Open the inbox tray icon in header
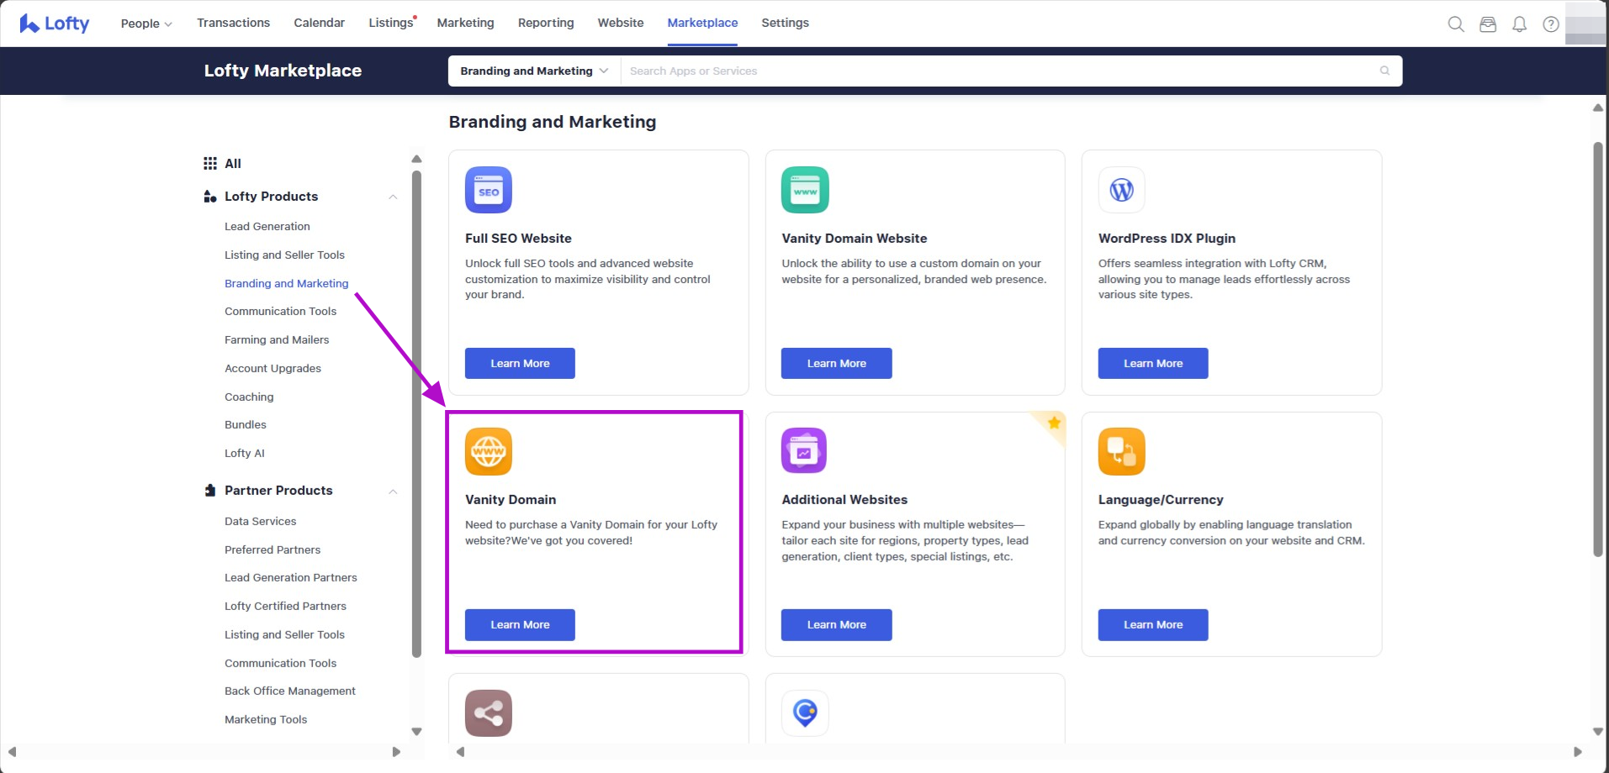This screenshot has width=1609, height=773. click(1488, 24)
